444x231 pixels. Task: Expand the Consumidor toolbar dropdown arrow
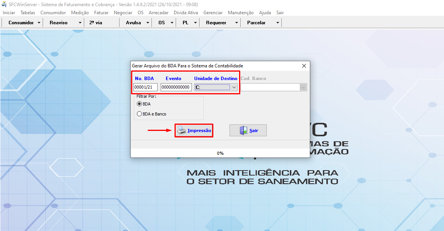point(39,23)
